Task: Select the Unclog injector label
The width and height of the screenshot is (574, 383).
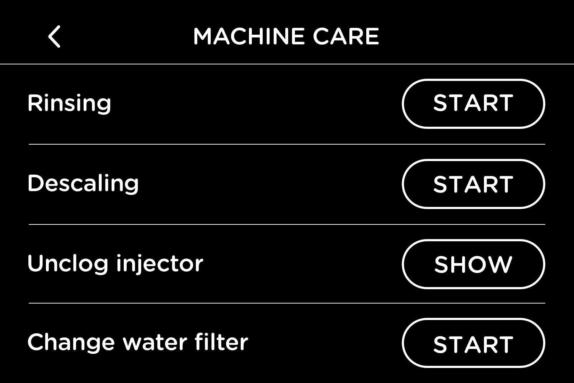Action: [x=115, y=263]
